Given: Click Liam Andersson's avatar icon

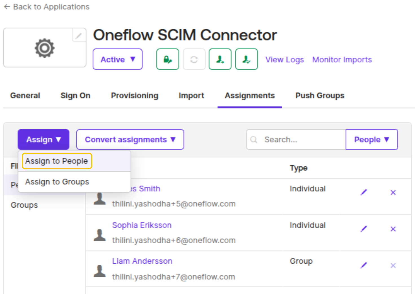Looking at the screenshot, I should tap(100, 271).
